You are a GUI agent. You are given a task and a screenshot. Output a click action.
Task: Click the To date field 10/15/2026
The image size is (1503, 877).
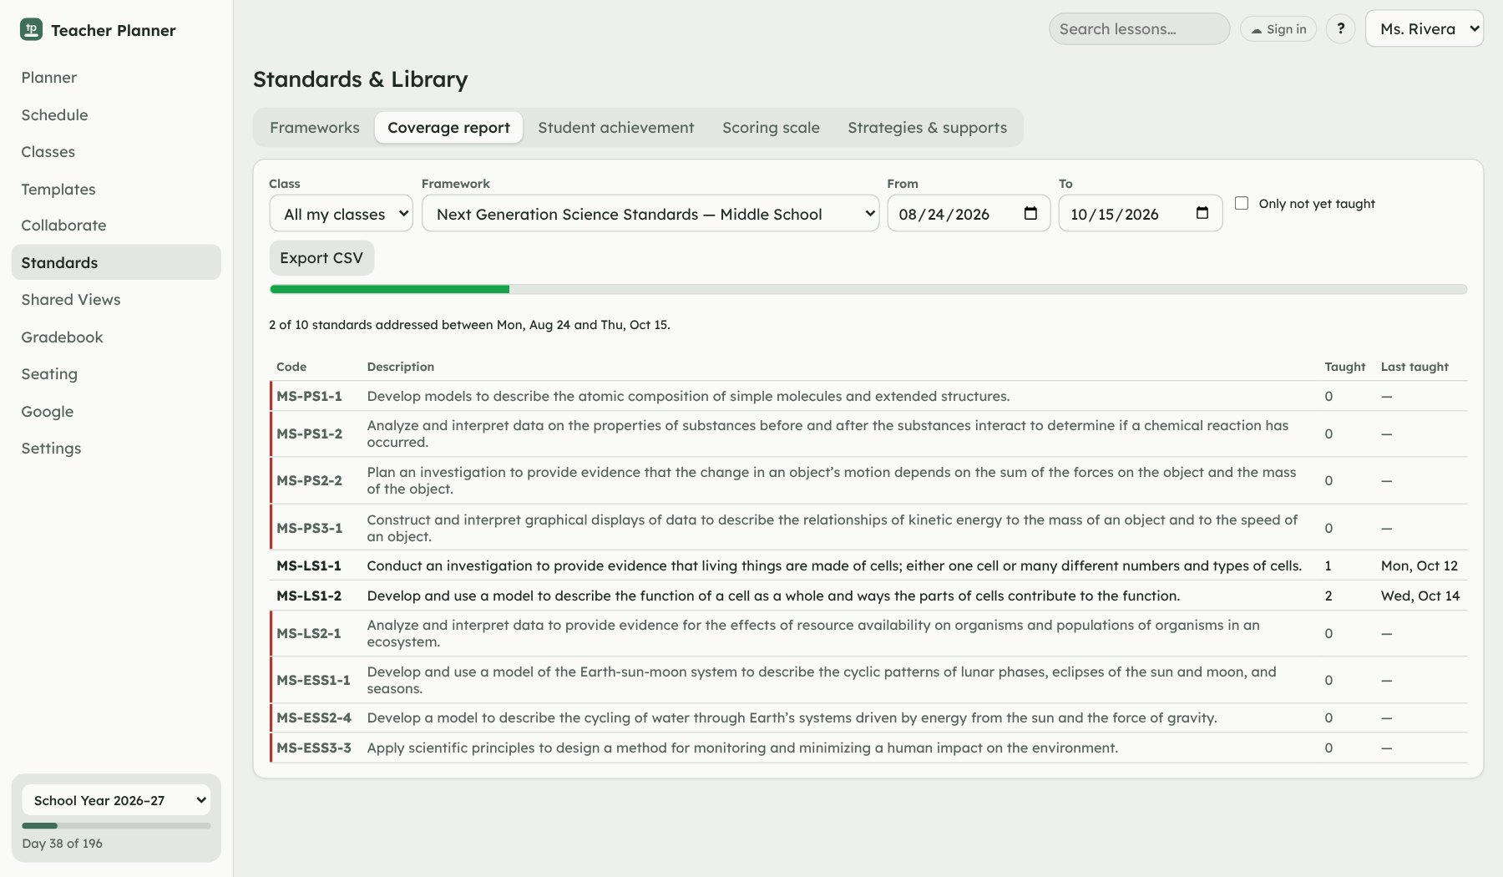coord(1141,214)
